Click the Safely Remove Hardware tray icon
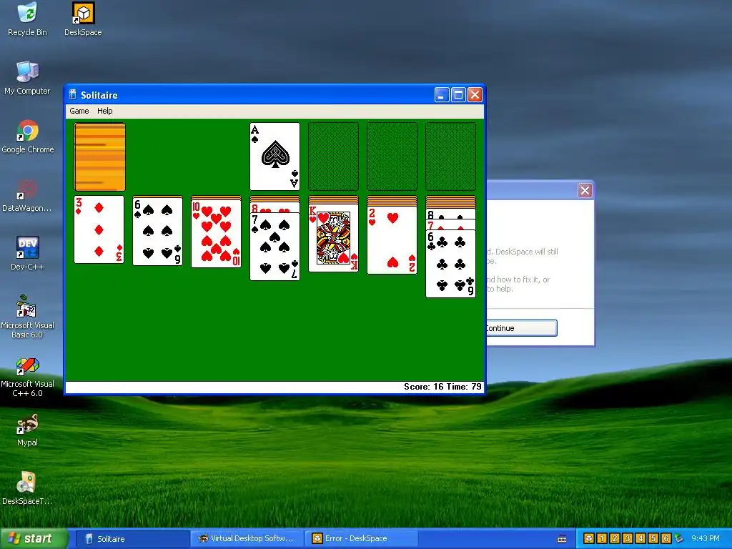 [679, 538]
